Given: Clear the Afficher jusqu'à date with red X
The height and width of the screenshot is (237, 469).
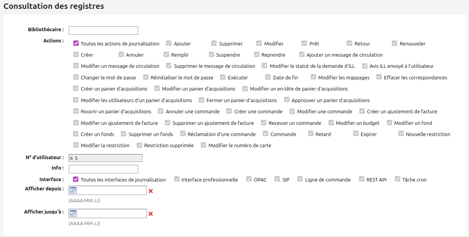Looking at the screenshot, I should click(151, 214).
